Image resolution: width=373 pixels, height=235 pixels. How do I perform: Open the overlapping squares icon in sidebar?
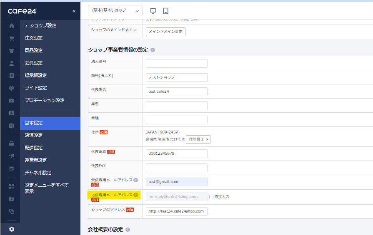click(x=11, y=211)
